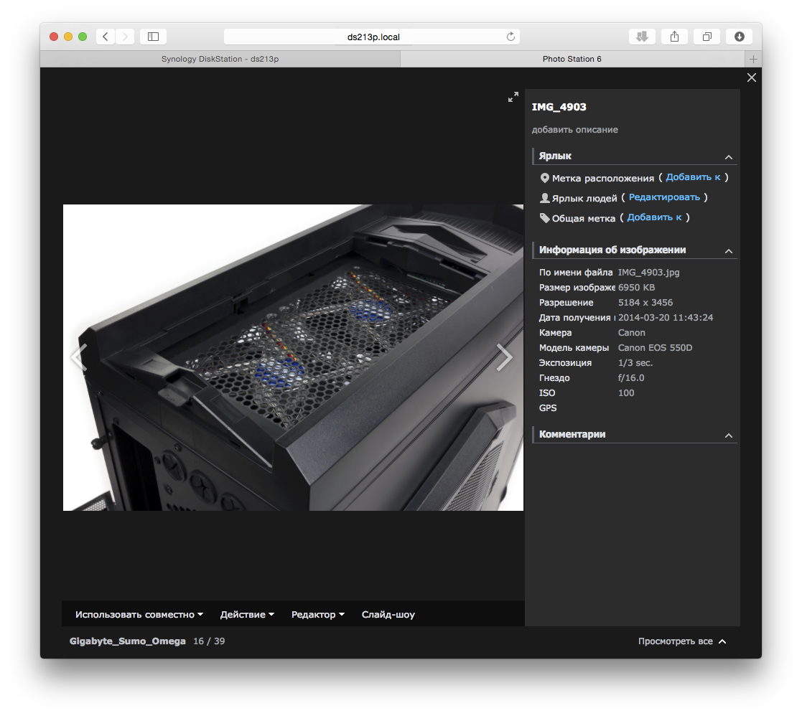802x716 pixels.
Task: Show the previous photo arrow
Action: [x=79, y=357]
